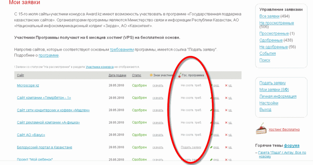Open Мои заявки (8/0) link
Image resolution: width=313 pixels, height=165 pixels.
(x=274, y=90)
